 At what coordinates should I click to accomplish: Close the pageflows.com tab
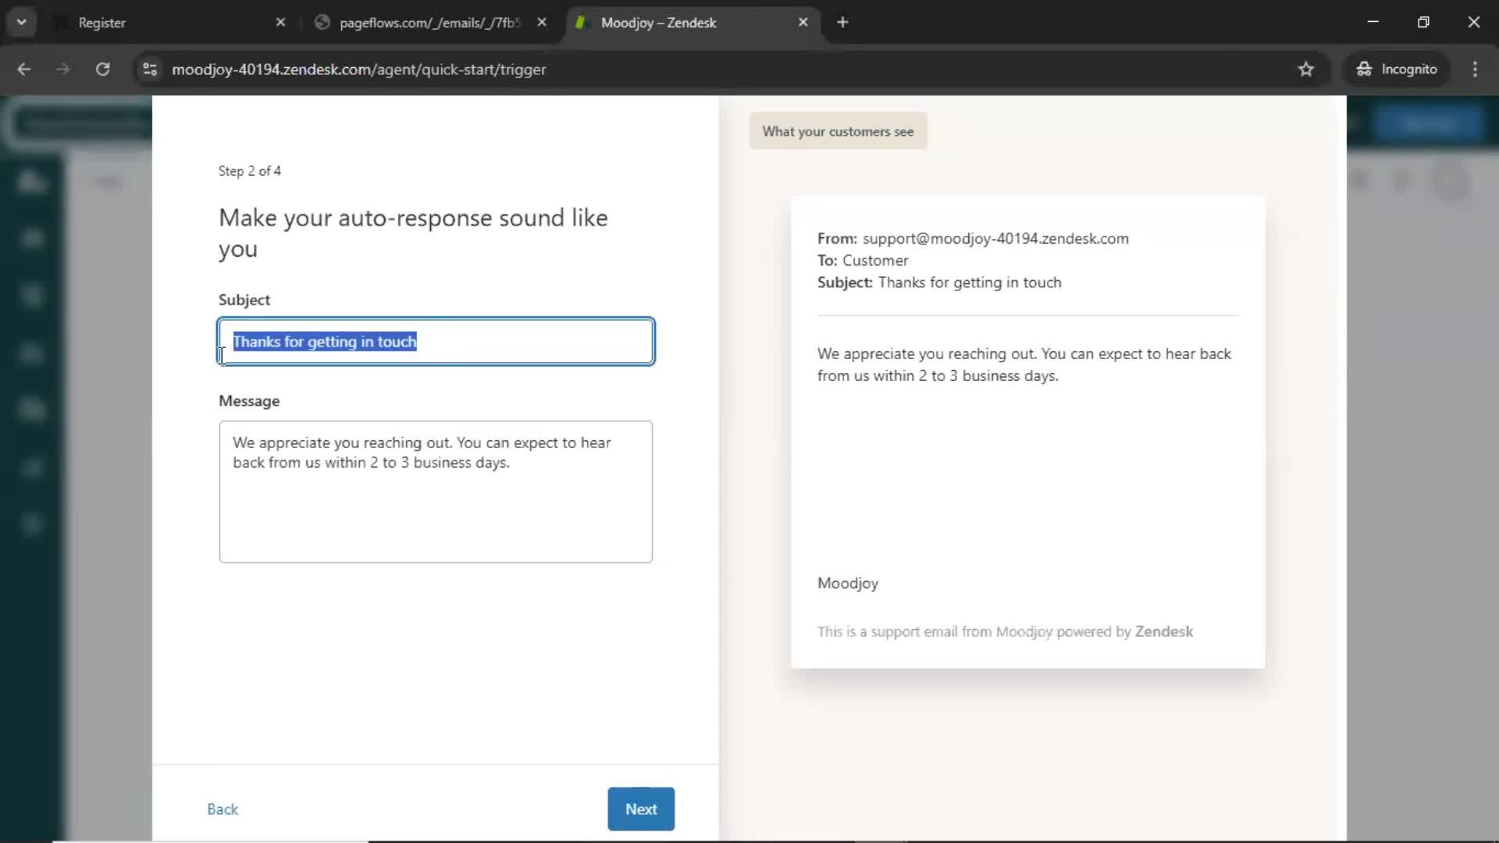tap(542, 23)
